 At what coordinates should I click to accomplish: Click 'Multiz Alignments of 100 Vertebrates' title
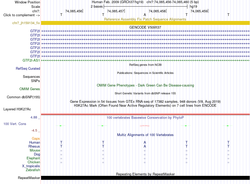pos(145,135)
